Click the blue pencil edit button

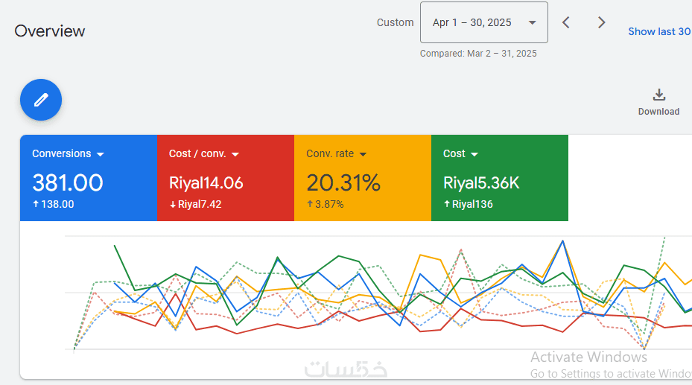pyautogui.click(x=41, y=100)
